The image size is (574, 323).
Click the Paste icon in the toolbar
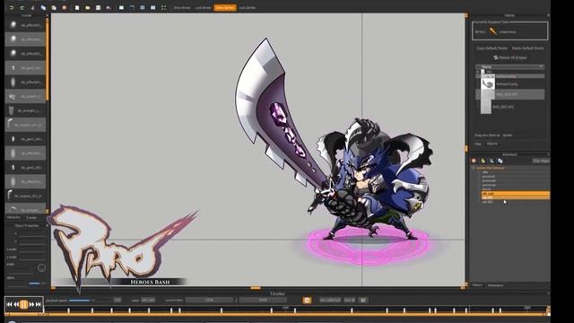click(54, 8)
